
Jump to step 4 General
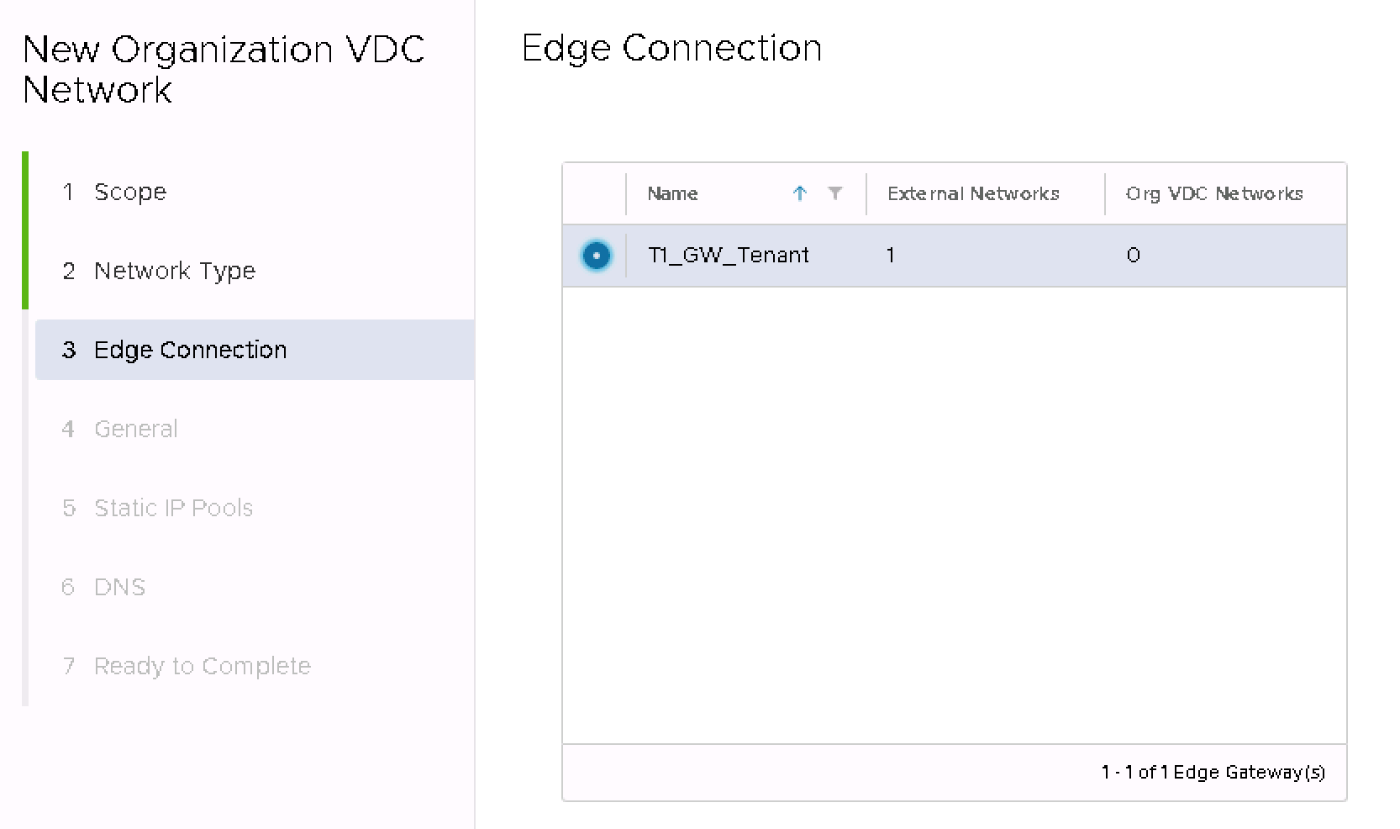coord(135,429)
